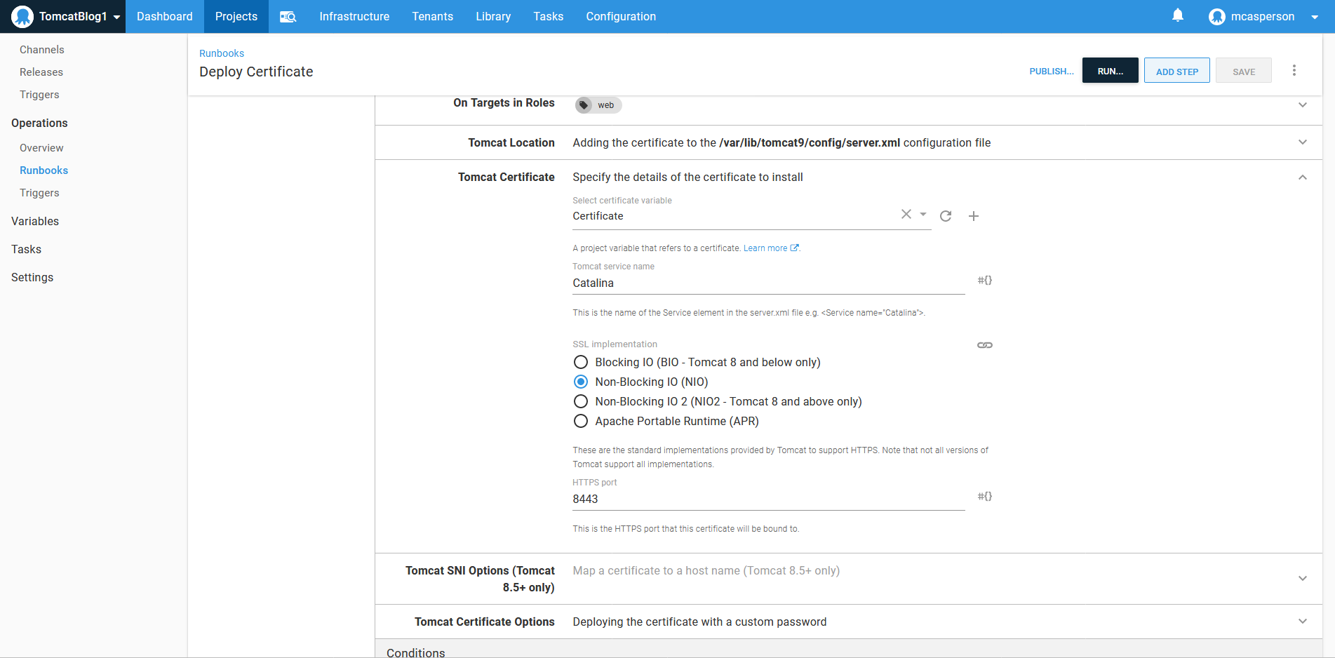1335x658 pixels.
Task: Click the SSL implementation chain link icon
Action: click(985, 345)
